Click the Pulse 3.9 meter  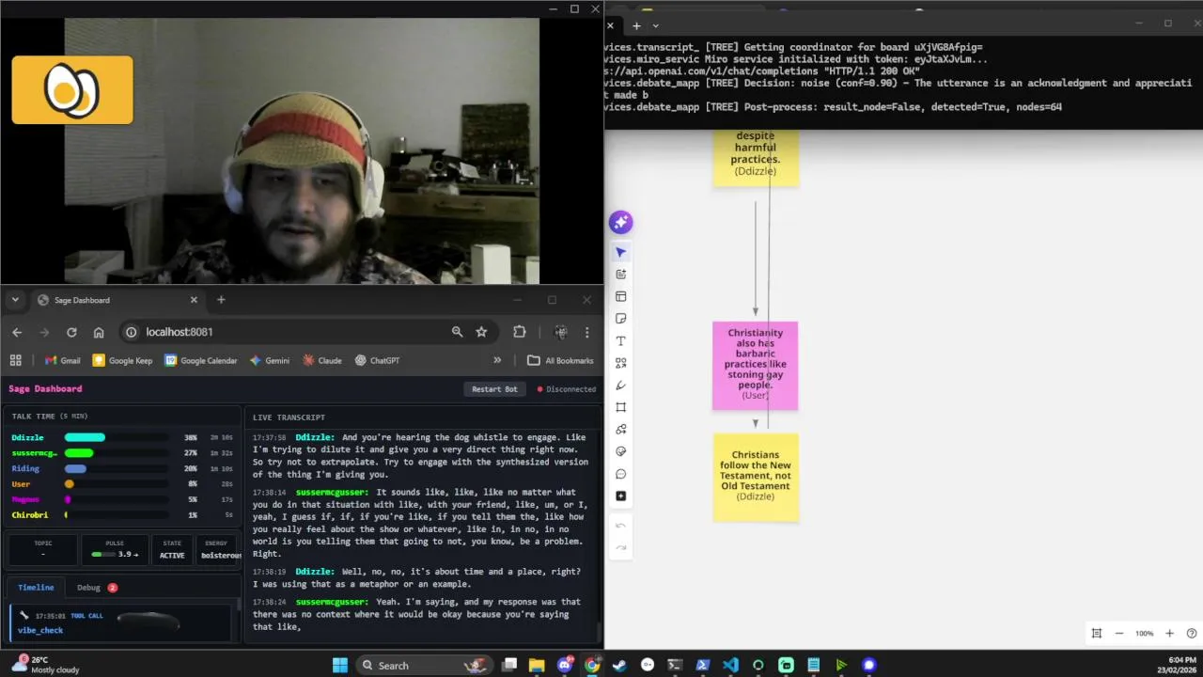coord(115,549)
